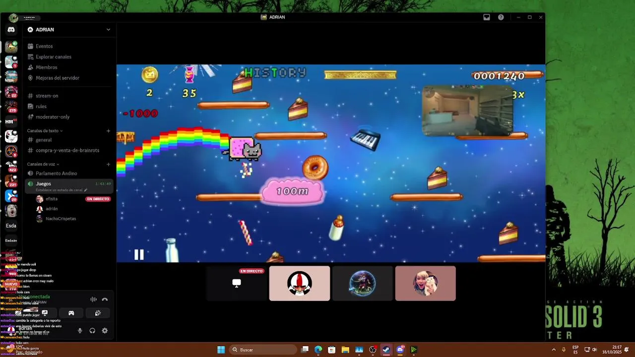Open the notifications bell in system tray
Screen dimensions: 635x357
[627, 350]
